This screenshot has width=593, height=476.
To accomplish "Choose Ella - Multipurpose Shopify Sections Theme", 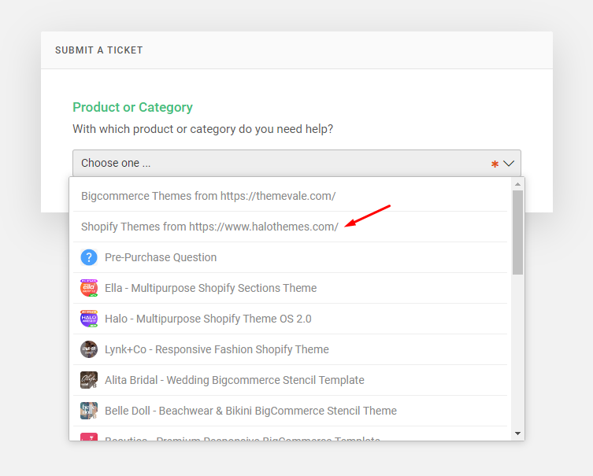I will point(290,288).
